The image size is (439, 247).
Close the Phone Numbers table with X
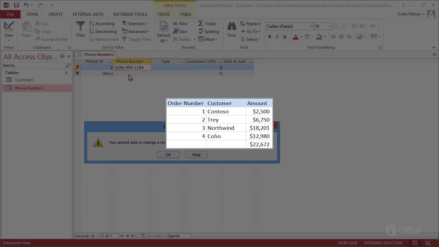434,55
